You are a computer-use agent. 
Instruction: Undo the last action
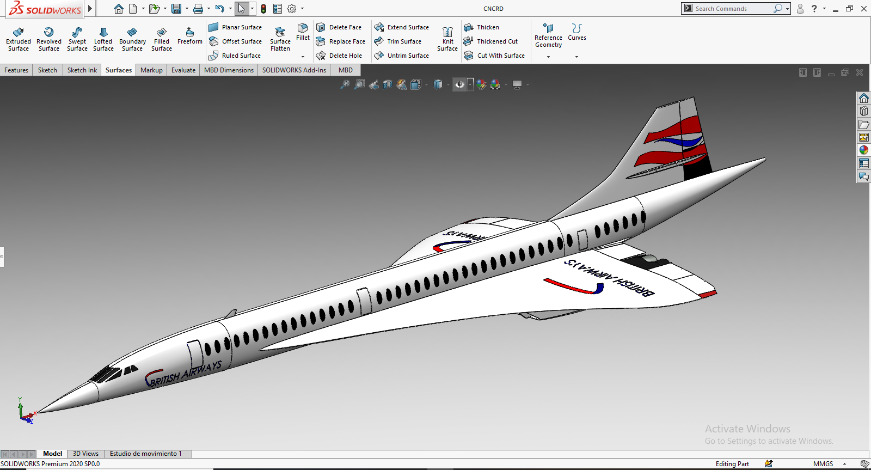pyautogui.click(x=219, y=9)
